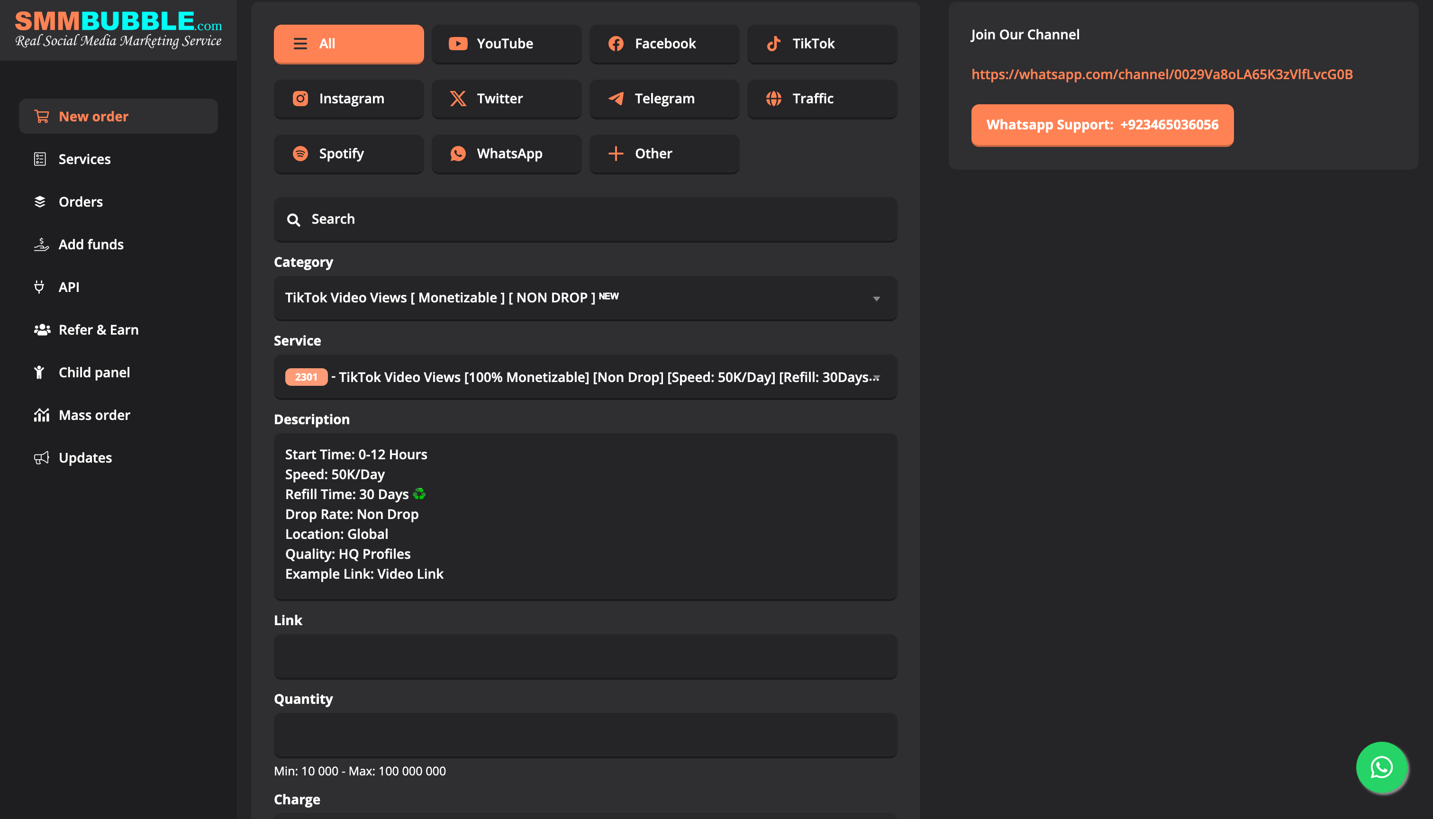
Task: Click the API plug icon in sidebar
Action: click(39, 287)
